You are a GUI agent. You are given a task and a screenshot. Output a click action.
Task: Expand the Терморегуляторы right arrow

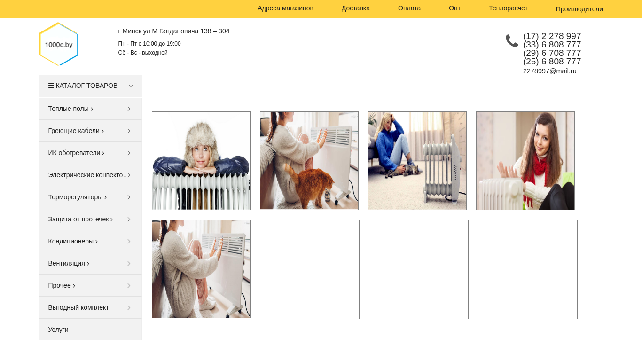click(x=129, y=197)
